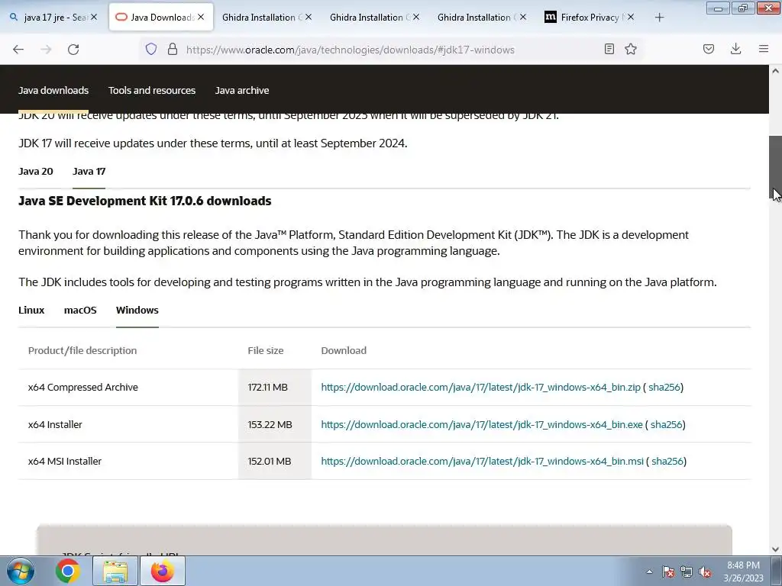Open the network tray icon

point(687,572)
